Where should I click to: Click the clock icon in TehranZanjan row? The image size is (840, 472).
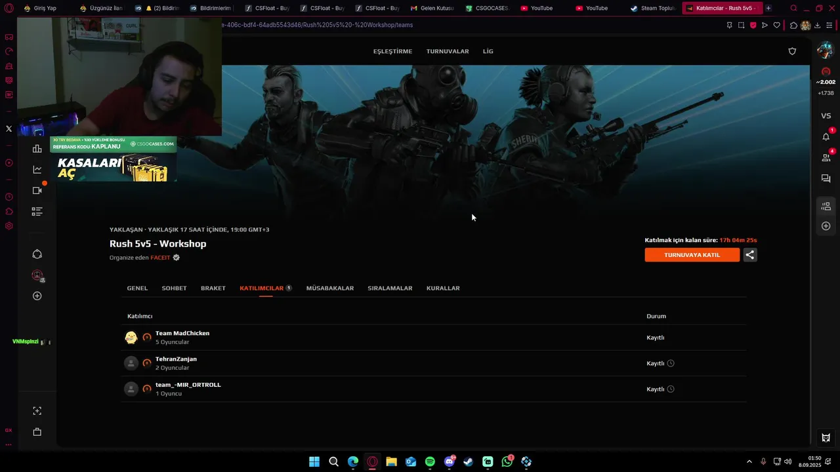click(x=671, y=363)
